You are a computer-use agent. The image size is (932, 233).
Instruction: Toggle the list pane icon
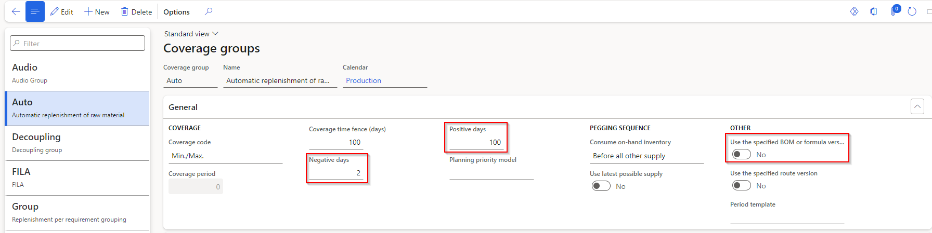click(x=35, y=11)
